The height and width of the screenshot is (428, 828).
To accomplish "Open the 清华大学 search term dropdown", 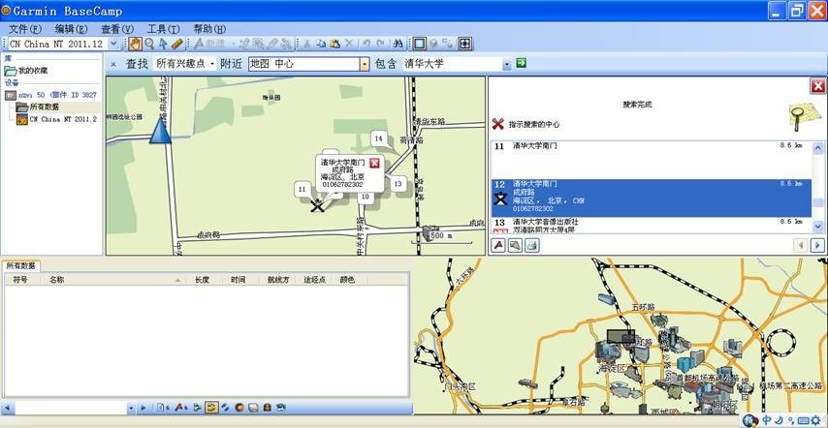I will (x=507, y=64).
